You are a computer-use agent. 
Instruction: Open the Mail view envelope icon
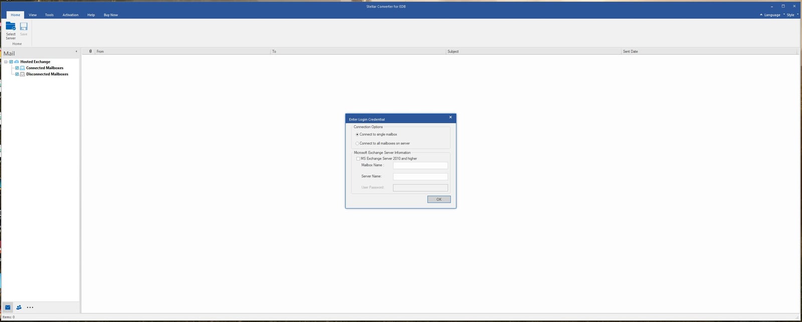click(x=8, y=307)
